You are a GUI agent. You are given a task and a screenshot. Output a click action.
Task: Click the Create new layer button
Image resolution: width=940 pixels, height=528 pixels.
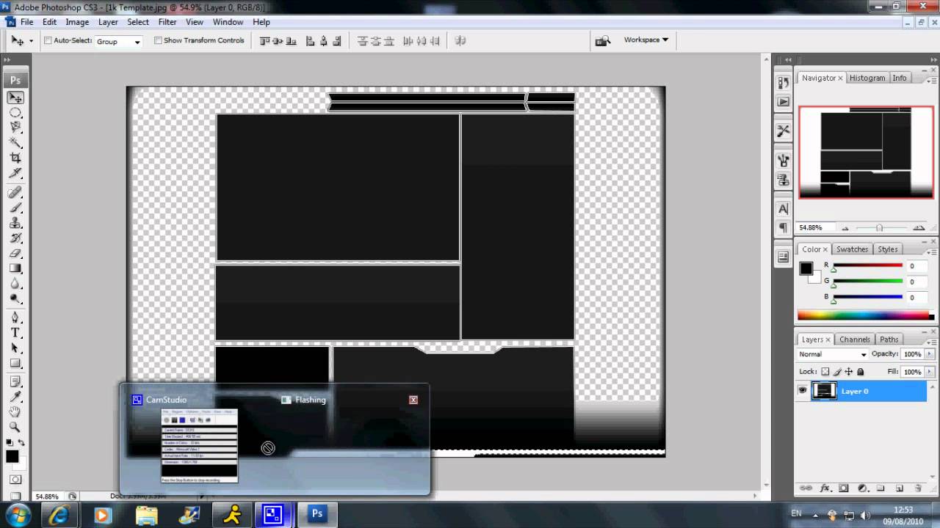coord(899,488)
